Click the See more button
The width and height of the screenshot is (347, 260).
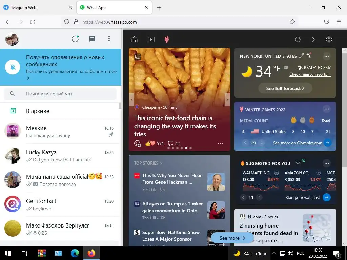coord(232,238)
